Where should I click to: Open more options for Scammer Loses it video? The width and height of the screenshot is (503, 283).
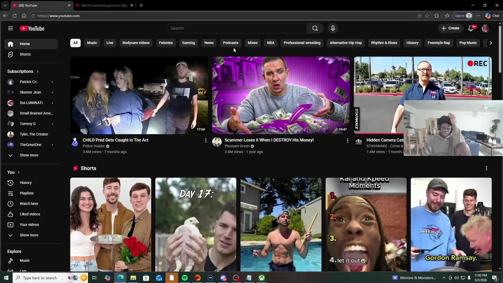(x=347, y=140)
